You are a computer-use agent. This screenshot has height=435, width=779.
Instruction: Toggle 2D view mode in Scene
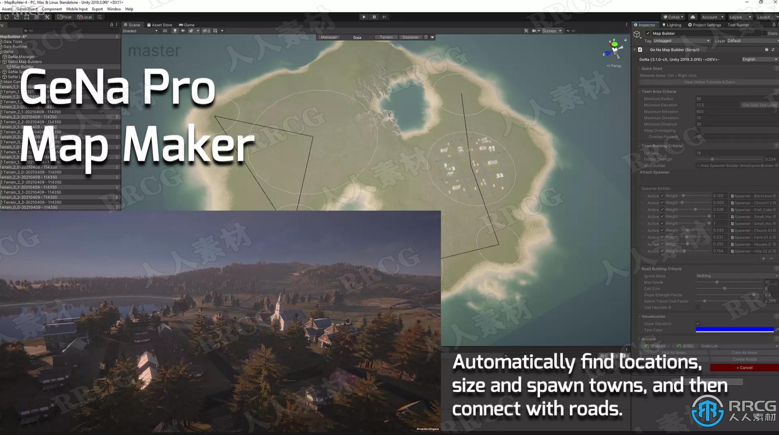(165, 31)
